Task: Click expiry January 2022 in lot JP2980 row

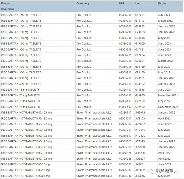Action: click(166, 147)
